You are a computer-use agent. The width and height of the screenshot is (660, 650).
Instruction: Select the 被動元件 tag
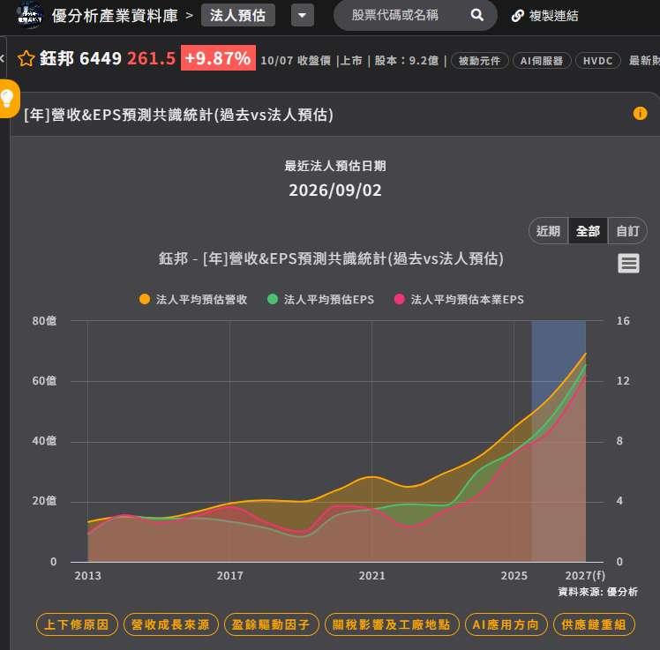point(479,61)
